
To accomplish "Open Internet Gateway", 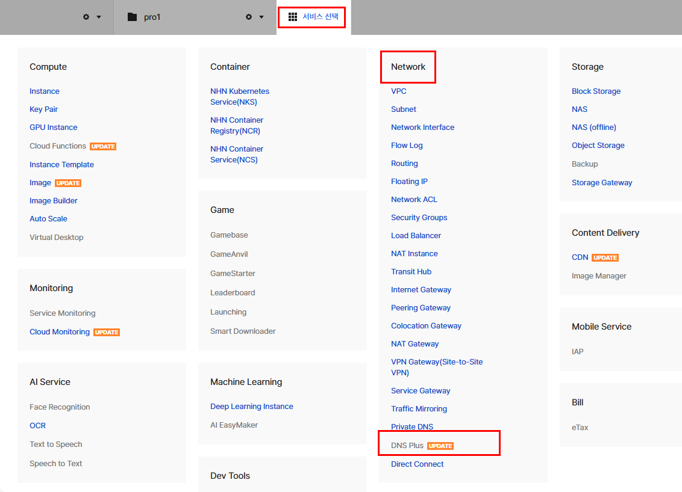I will (421, 290).
